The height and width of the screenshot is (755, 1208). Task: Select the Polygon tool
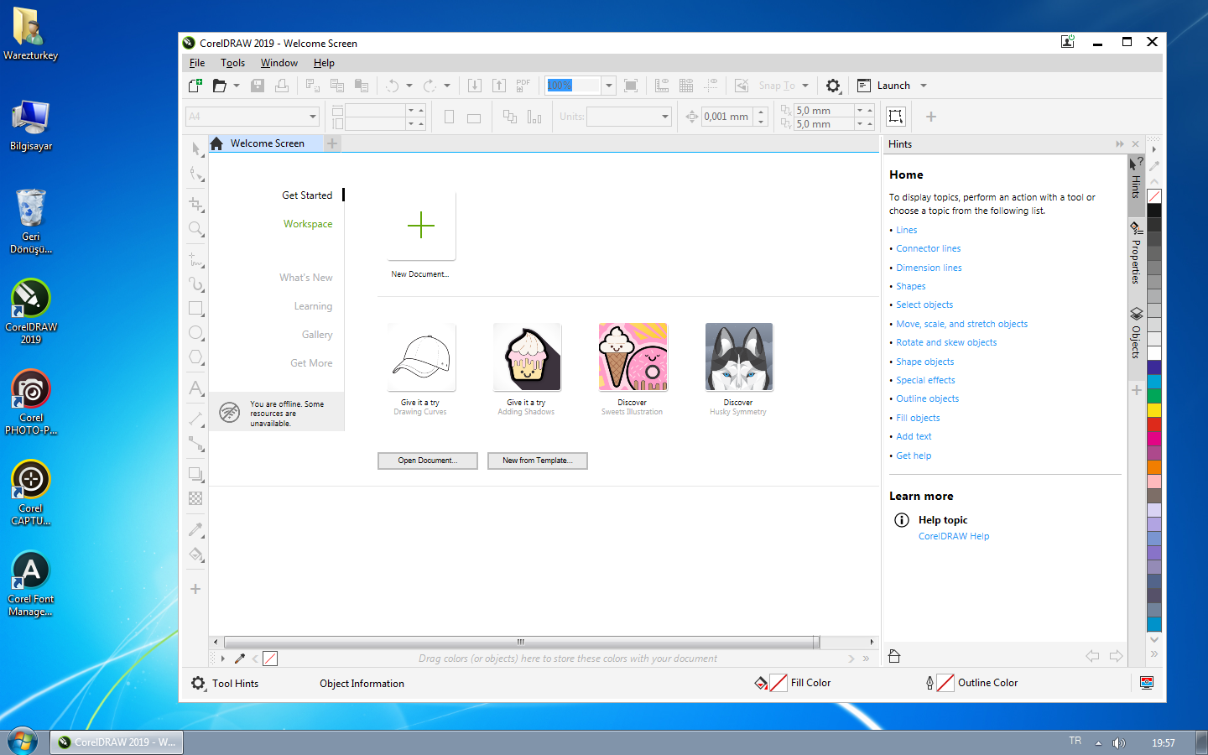196,357
